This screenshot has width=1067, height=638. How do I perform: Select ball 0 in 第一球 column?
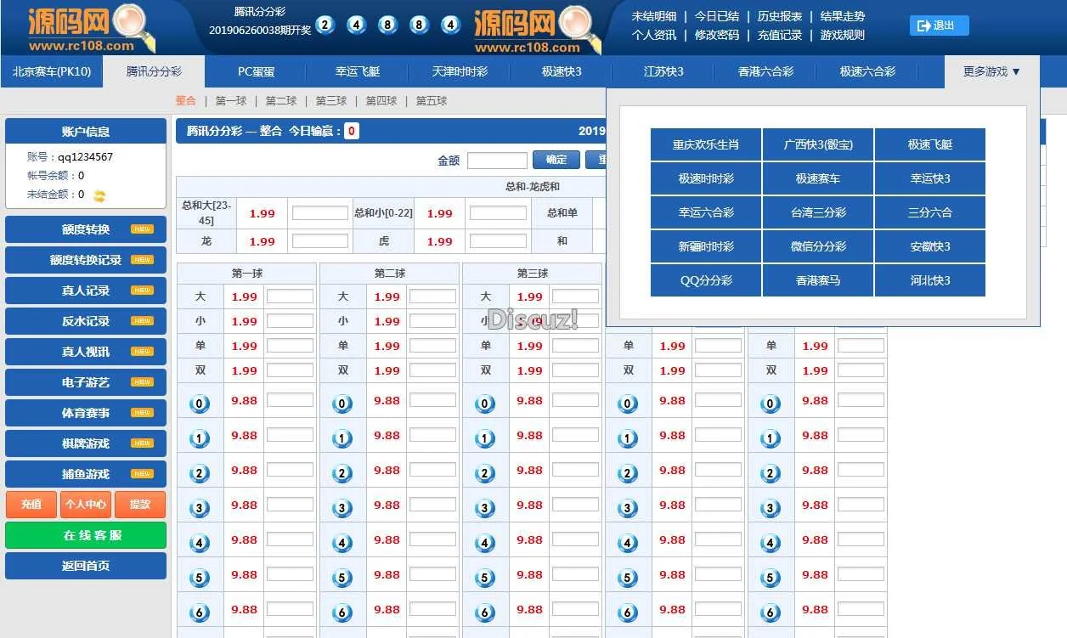click(x=200, y=404)
